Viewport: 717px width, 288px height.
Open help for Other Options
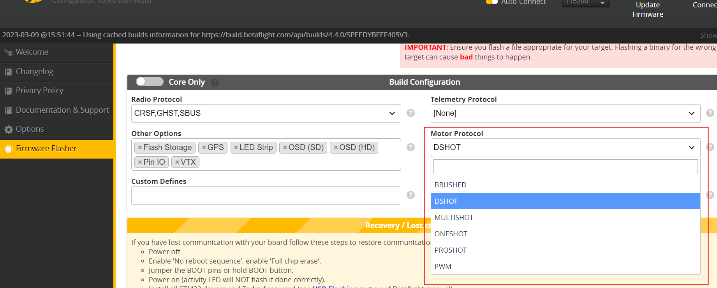coord(410,147)
